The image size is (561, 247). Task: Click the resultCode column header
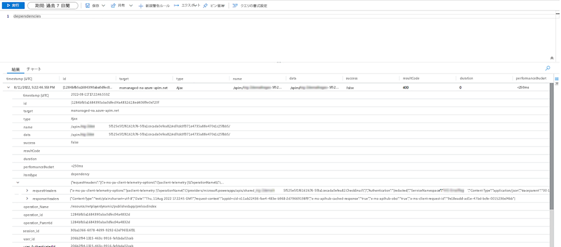pos(410,78)
